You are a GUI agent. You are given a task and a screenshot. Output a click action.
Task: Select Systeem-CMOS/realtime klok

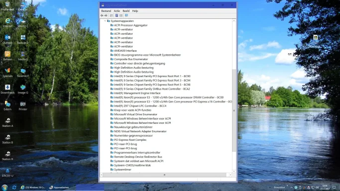click(x=132, y=165)
